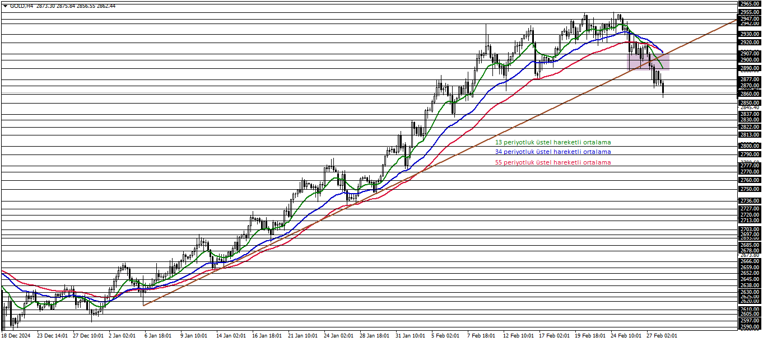Screen dimensions: 763x342
Task: Click the 23 Dec 14:01 time label
Action: pyautogui.click(x=52, y=335)
